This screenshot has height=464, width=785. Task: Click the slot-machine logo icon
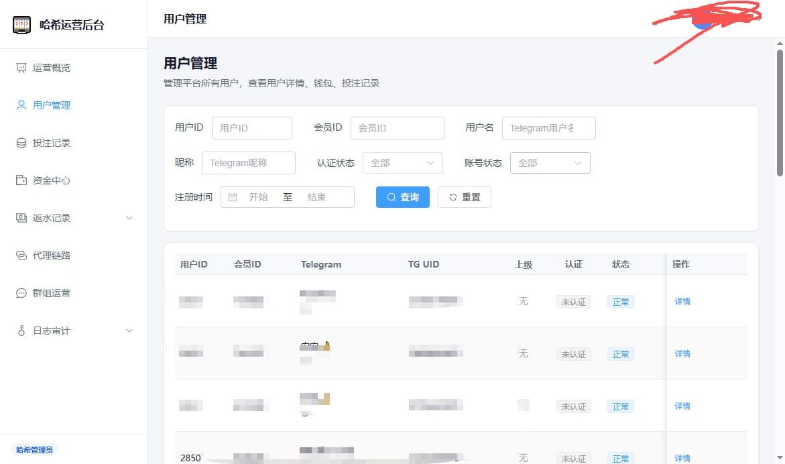21,25
